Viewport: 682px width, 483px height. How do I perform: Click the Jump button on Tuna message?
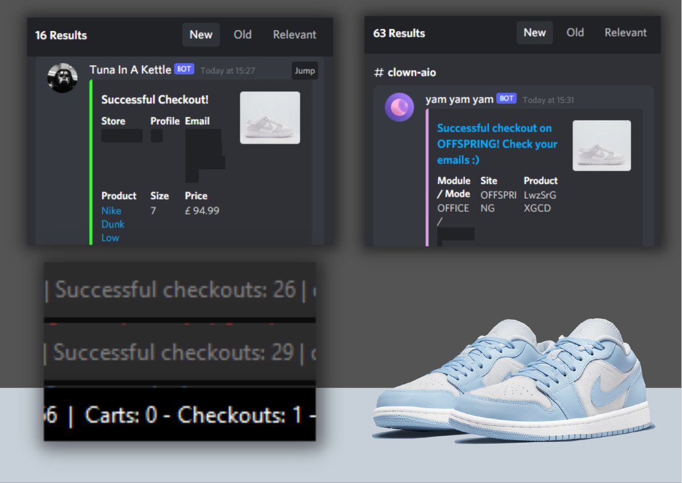click(x=305, y=70)
